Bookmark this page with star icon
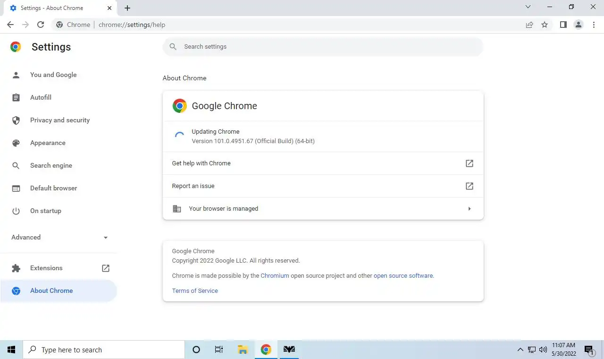 pos(545,25)
